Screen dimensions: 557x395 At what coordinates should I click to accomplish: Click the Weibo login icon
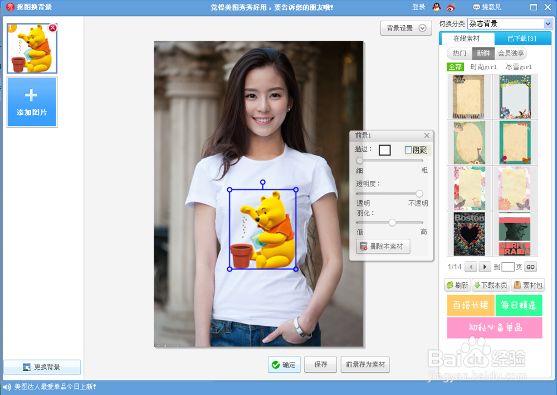(x=451, y=7)
